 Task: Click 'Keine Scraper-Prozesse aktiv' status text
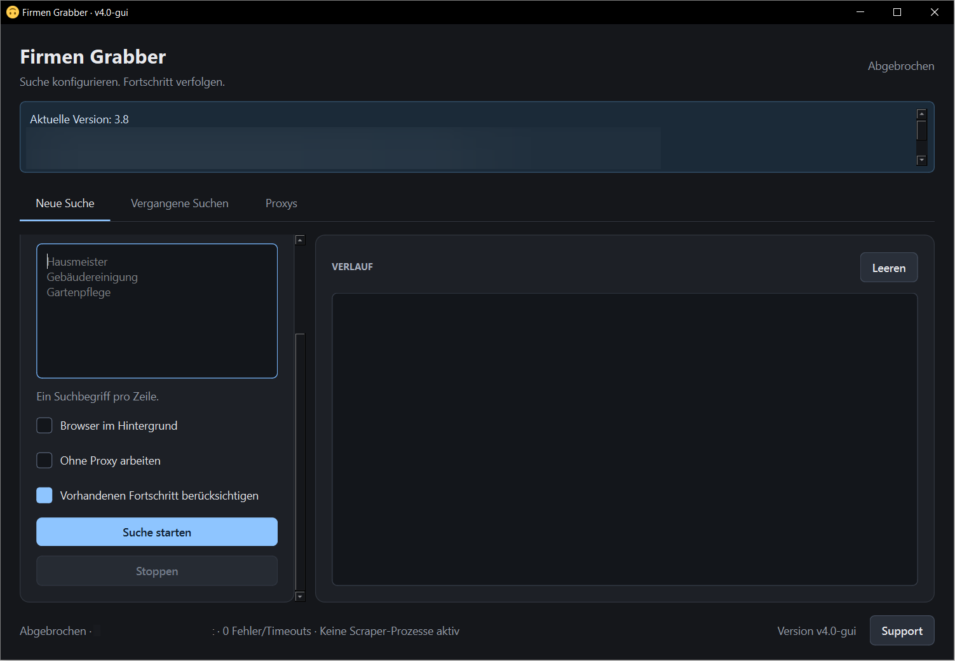coord(389,631)
